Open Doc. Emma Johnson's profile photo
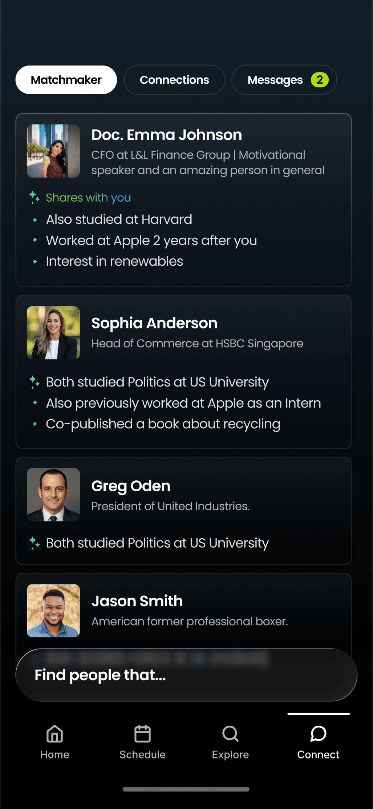 click(53, 151)
